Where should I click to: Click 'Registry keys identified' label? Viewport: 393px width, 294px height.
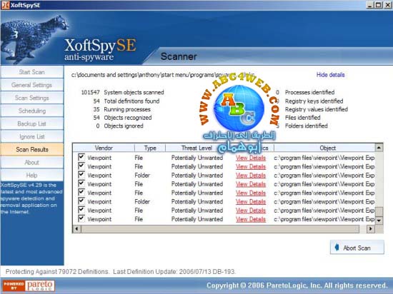[314, 101]
